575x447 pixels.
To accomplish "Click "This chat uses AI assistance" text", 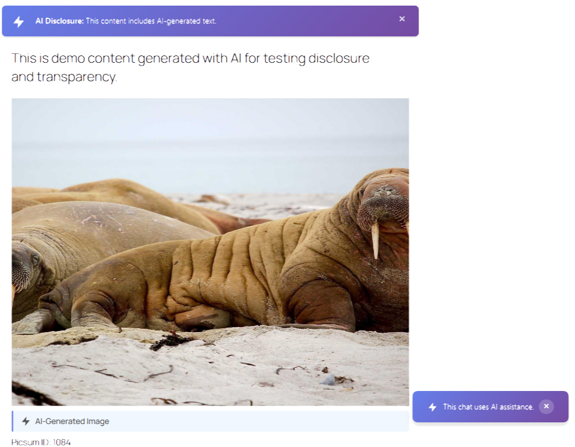I will click(488, 407).
